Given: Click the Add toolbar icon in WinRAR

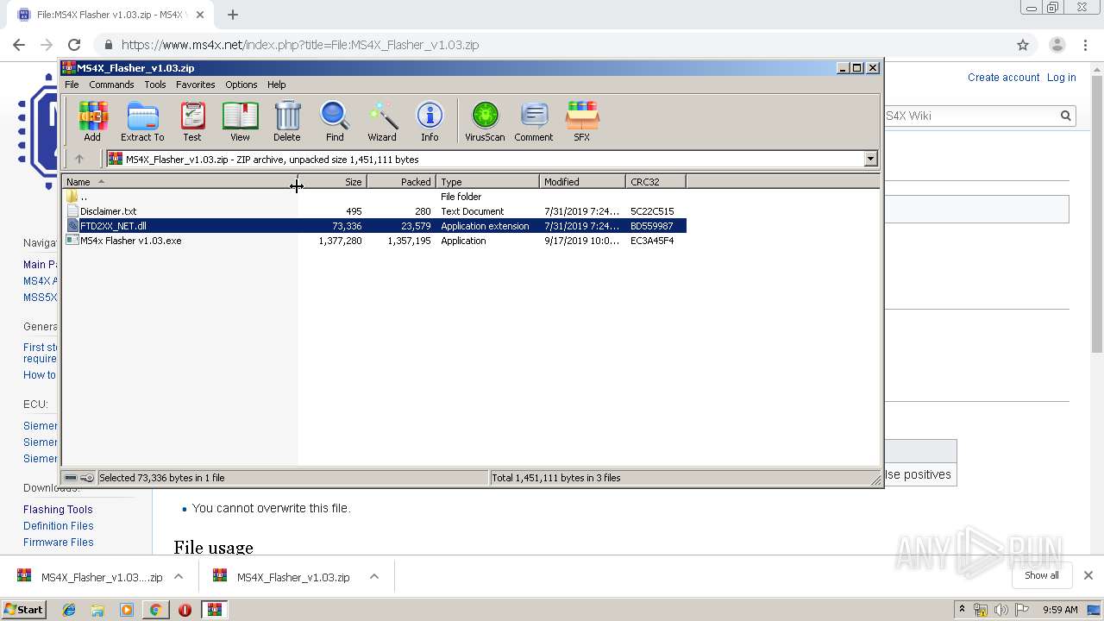Looking at the screenshot, I should tap(92, 122).
